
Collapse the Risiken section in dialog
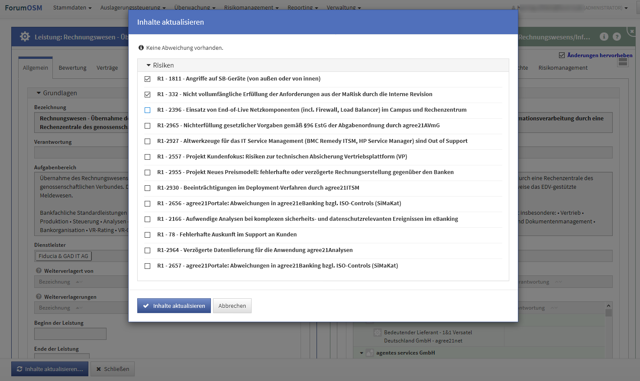[149, 65]
